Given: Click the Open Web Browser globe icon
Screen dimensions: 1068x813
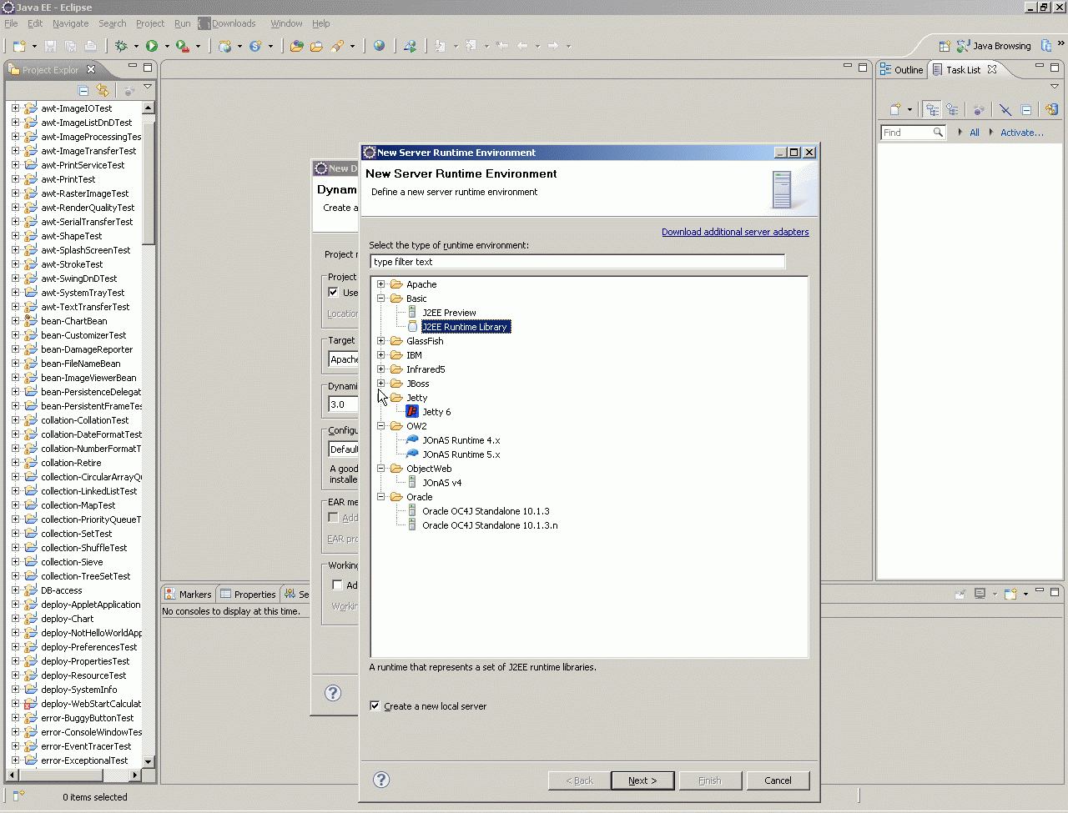Looking at the screenshot, I should point(380,46).
